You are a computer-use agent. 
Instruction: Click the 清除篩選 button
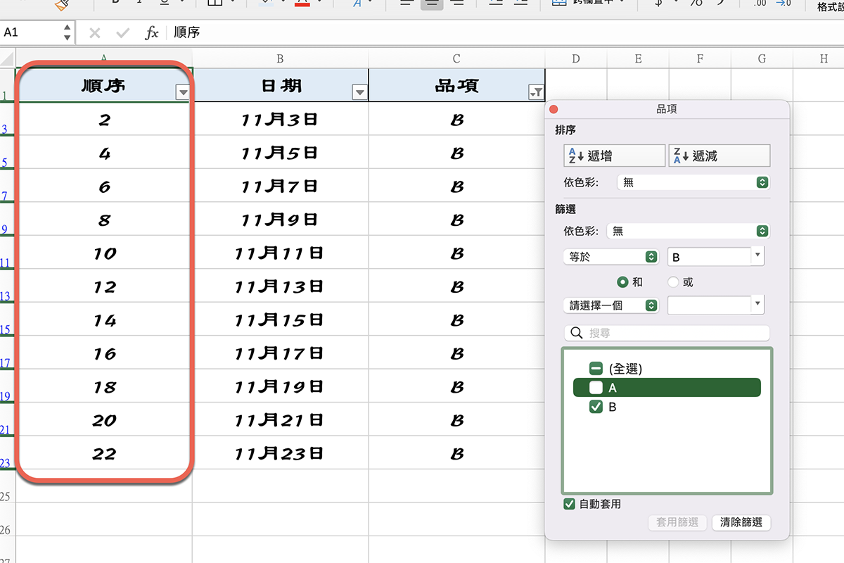coord(741,523)
